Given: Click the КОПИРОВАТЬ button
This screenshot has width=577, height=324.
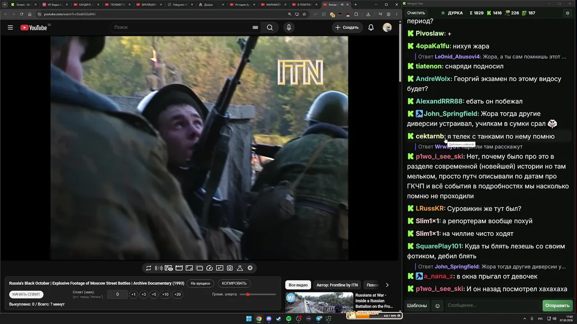Looking at the screenshot, I should click(234, 283).
